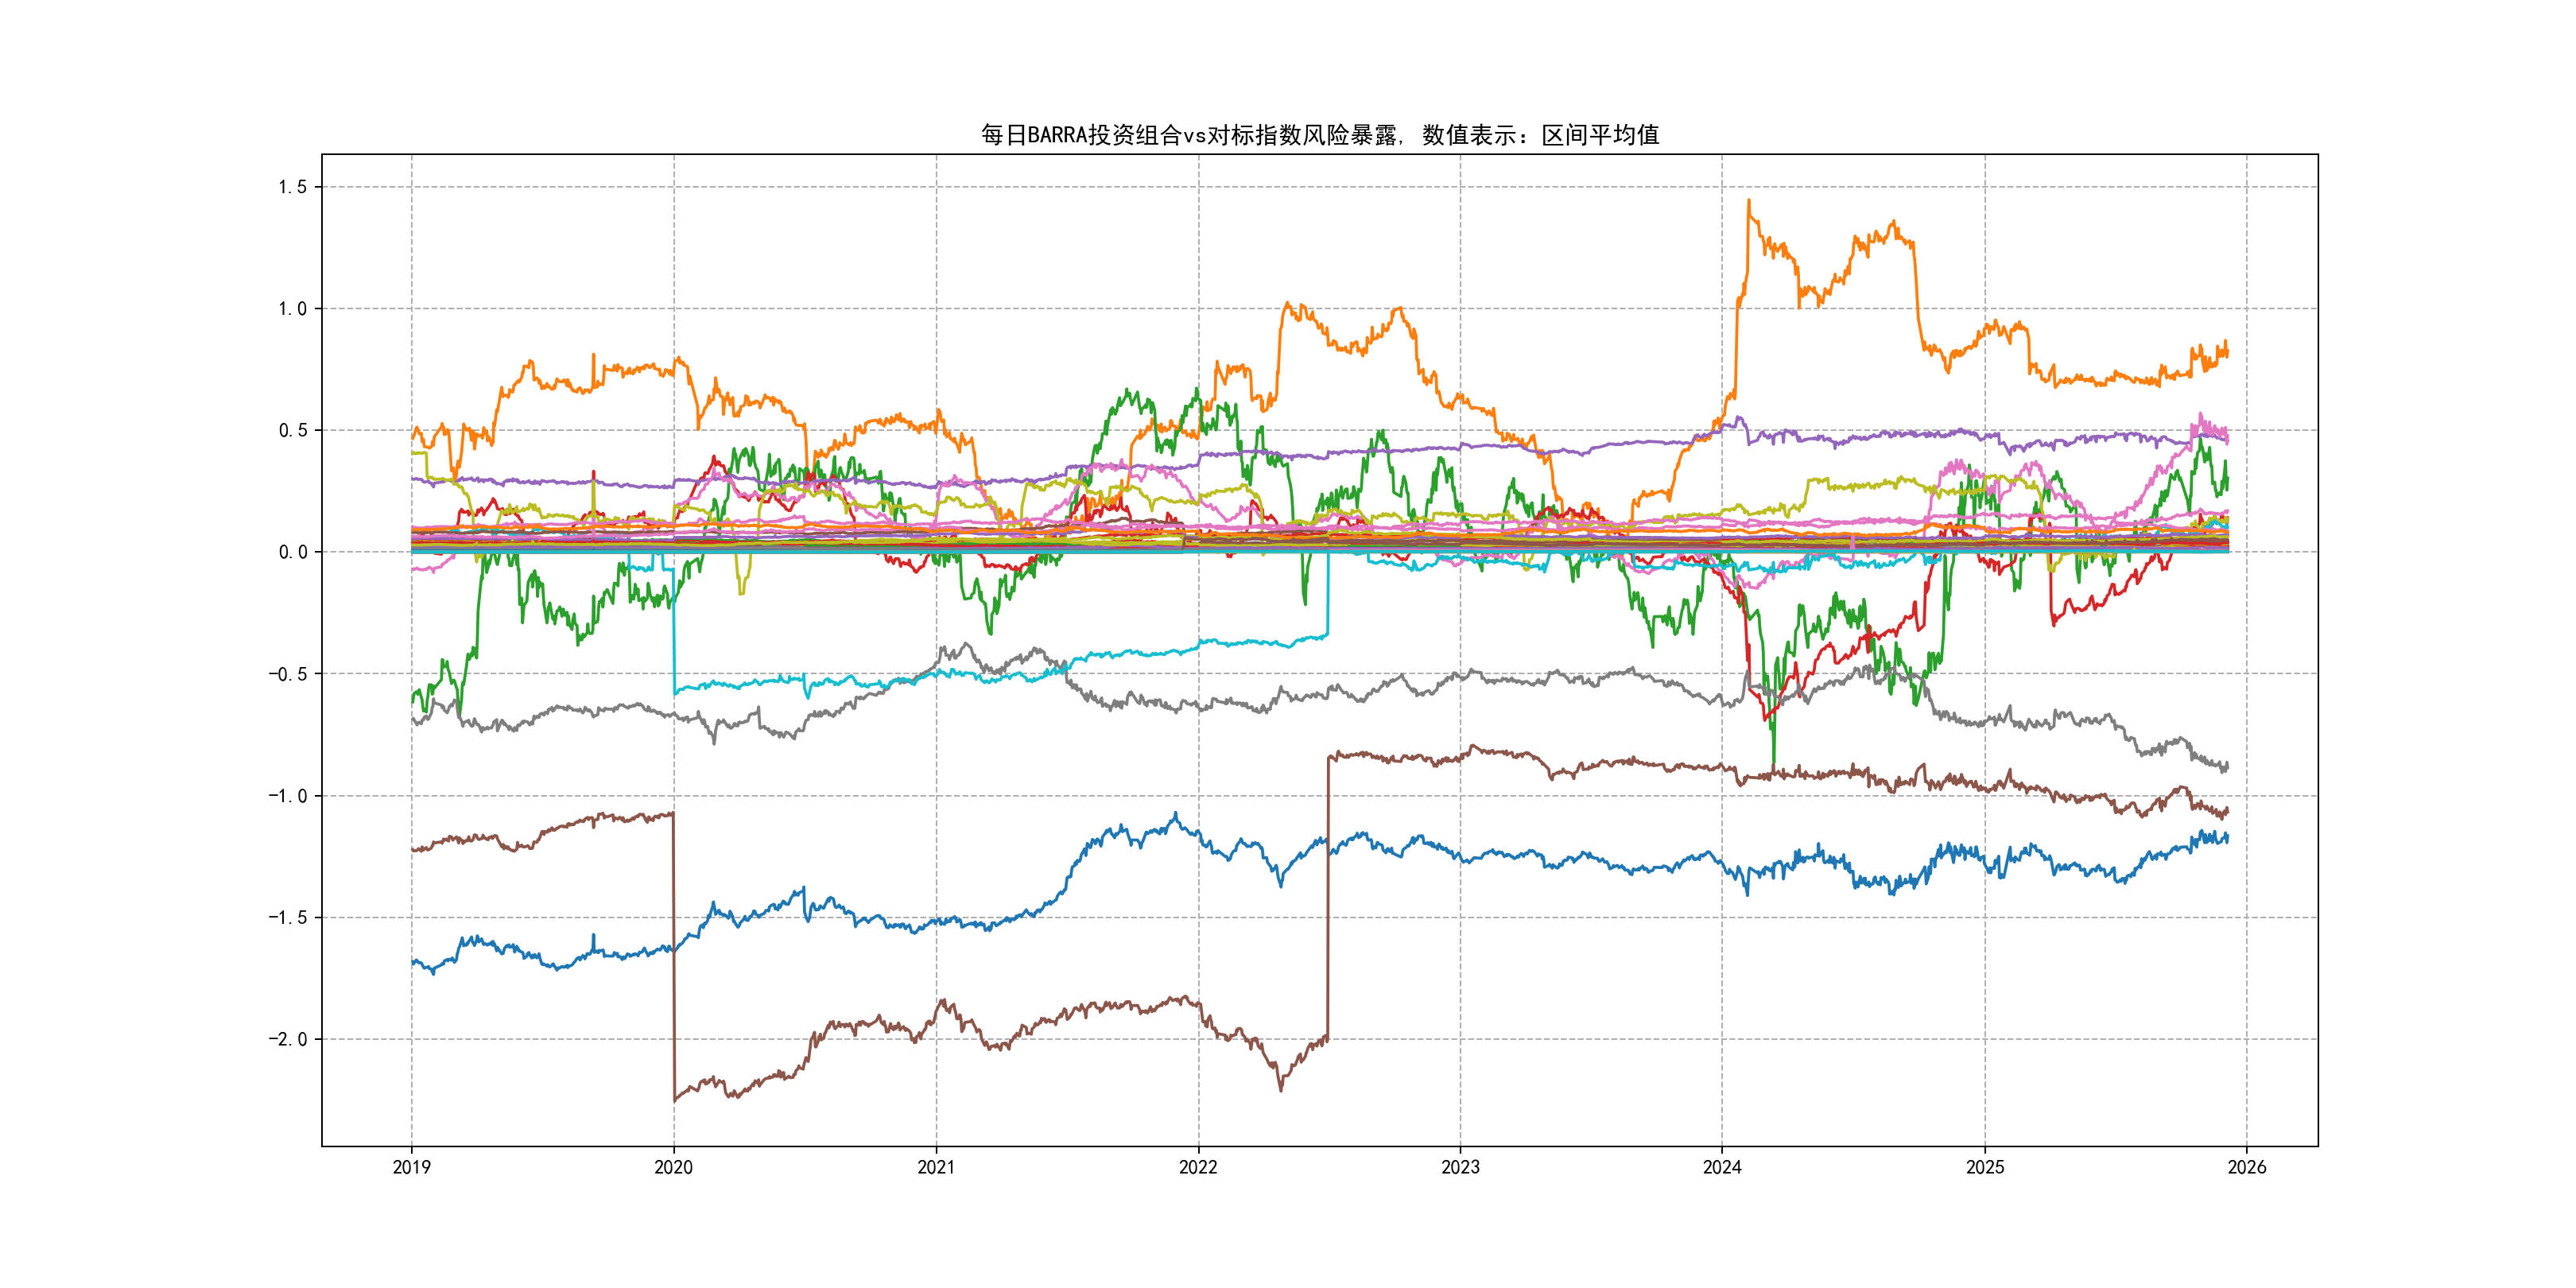Click the 2021 x-axis year label
This screenshot has width=2576, height=1288.
(x=936, y=1167)
